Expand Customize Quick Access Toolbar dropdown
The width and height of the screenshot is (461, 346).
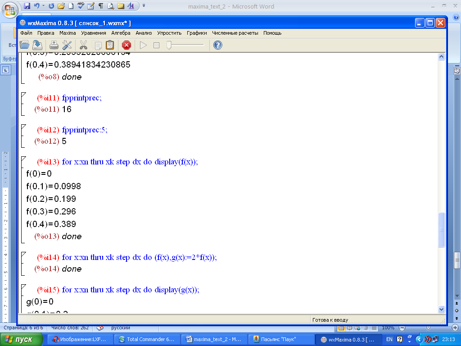pyautogui.click(x=144, y=5)
